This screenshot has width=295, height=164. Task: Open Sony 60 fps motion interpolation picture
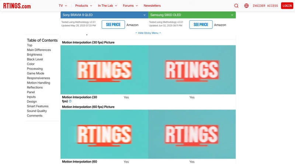(104, 134)
